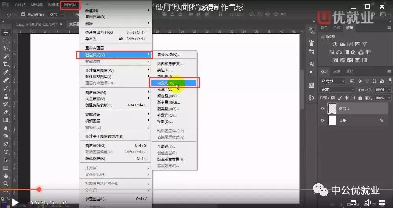
Task: Open the 编辑(E) menu
Action: point(37,5)
